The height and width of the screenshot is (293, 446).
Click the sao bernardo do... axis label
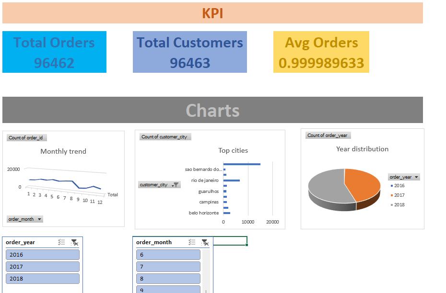click(203, 169)
